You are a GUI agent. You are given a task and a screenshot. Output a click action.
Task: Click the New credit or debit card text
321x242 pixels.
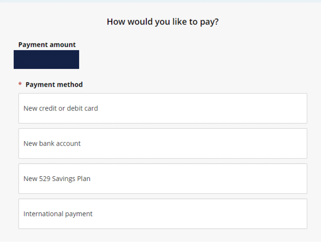pyautogui.click(x=61, y=108)
